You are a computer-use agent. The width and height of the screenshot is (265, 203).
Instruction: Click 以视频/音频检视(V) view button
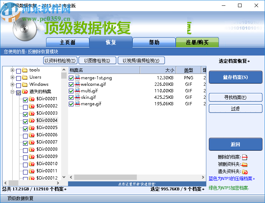141,61
